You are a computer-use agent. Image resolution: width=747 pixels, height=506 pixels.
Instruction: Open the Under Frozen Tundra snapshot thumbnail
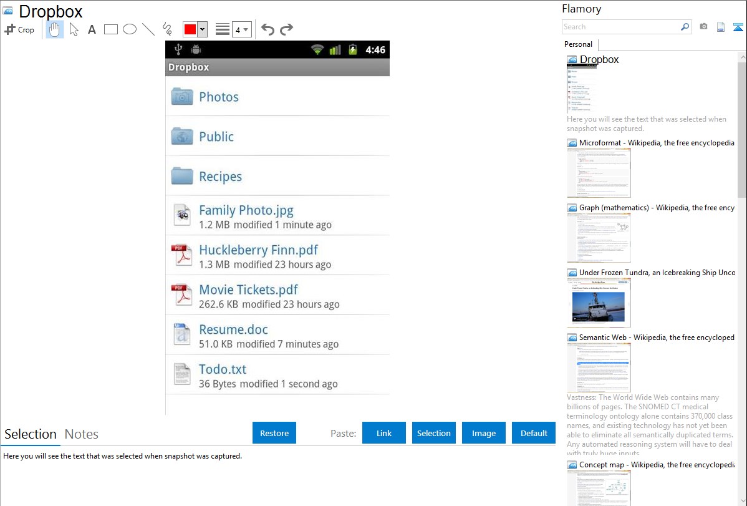coord(599,303)
